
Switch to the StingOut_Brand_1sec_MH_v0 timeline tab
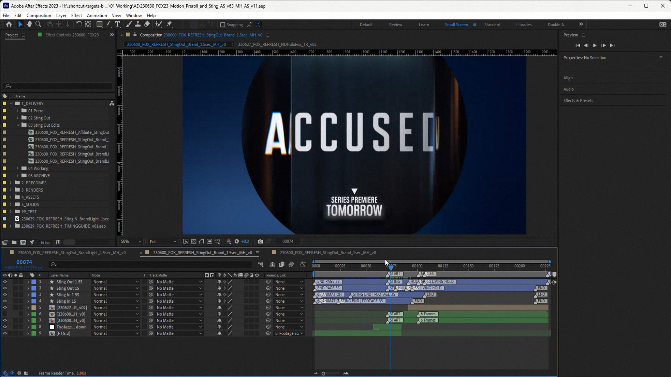(327, 252)
